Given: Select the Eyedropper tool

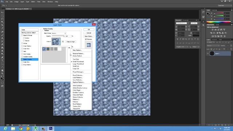Looking at the screenshot, I should [2, 28].
